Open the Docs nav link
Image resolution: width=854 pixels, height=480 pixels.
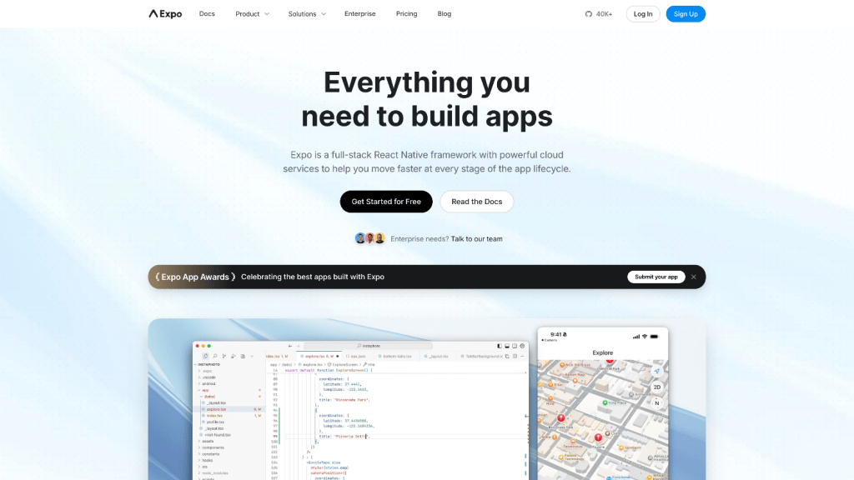[x=207, y=13]
